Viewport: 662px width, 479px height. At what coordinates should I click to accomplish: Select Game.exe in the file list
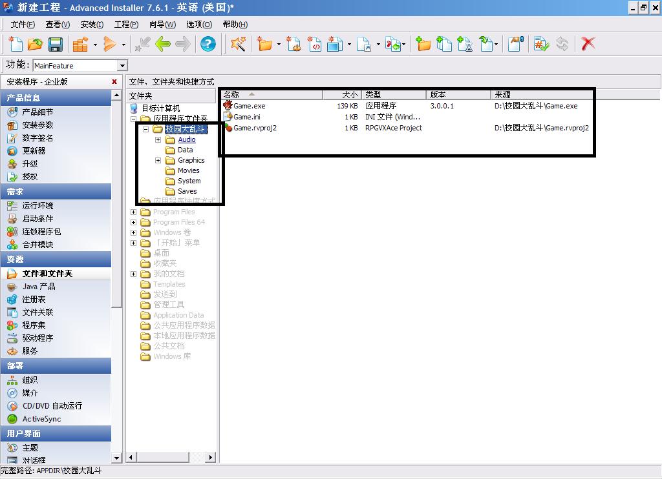tap(249, 106)
